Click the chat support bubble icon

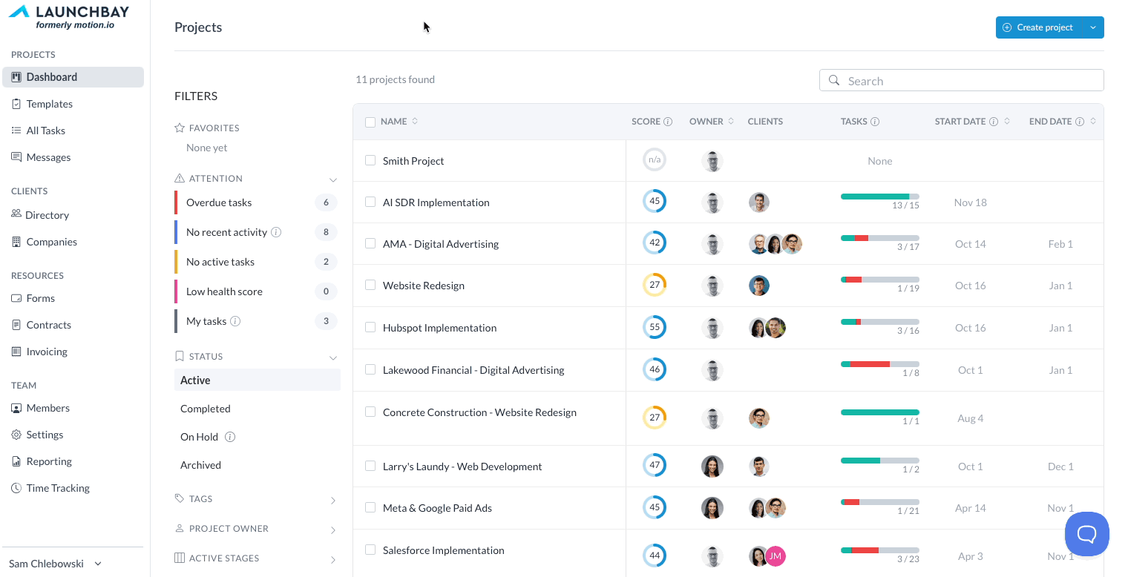click(1086, 534)
